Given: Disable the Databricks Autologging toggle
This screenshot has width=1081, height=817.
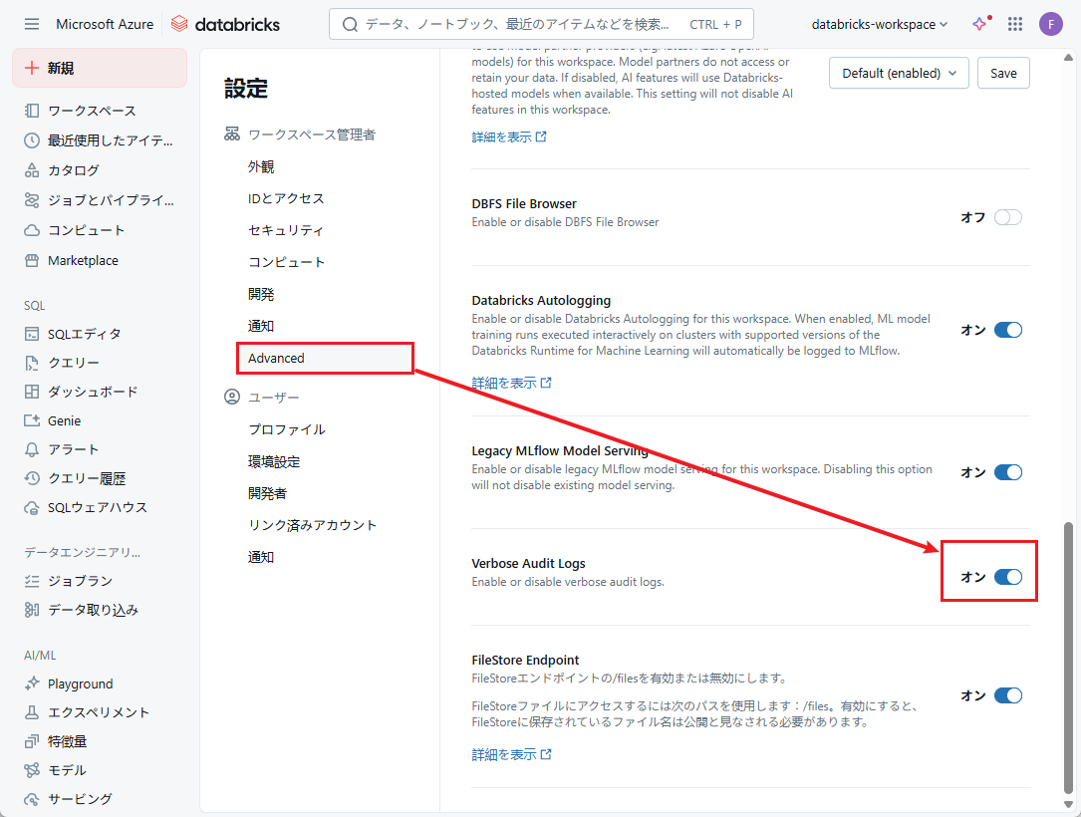Looking at the screenshot, I should (1007, 330).
